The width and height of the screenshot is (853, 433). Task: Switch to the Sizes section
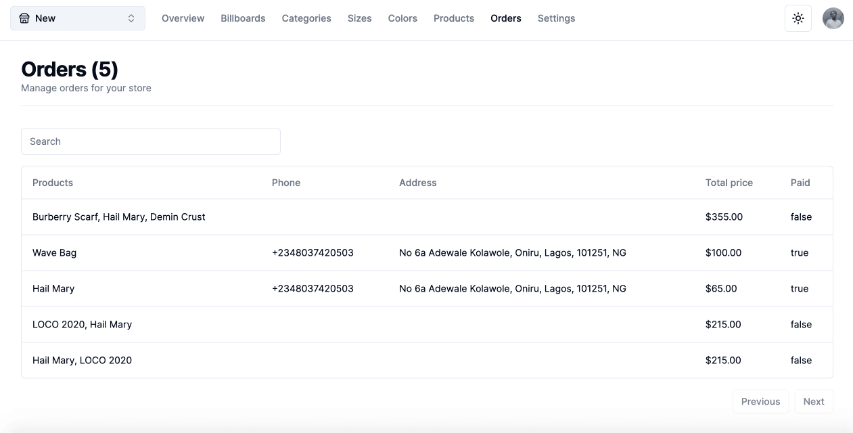click(359, 18)
